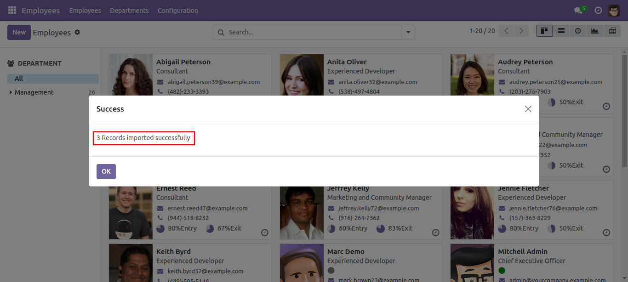Image resolution: width=628 pixels, height=282 pixels.
Task: Click email icon on Jennie Fletcher card
Action: [x=502, y=208]
